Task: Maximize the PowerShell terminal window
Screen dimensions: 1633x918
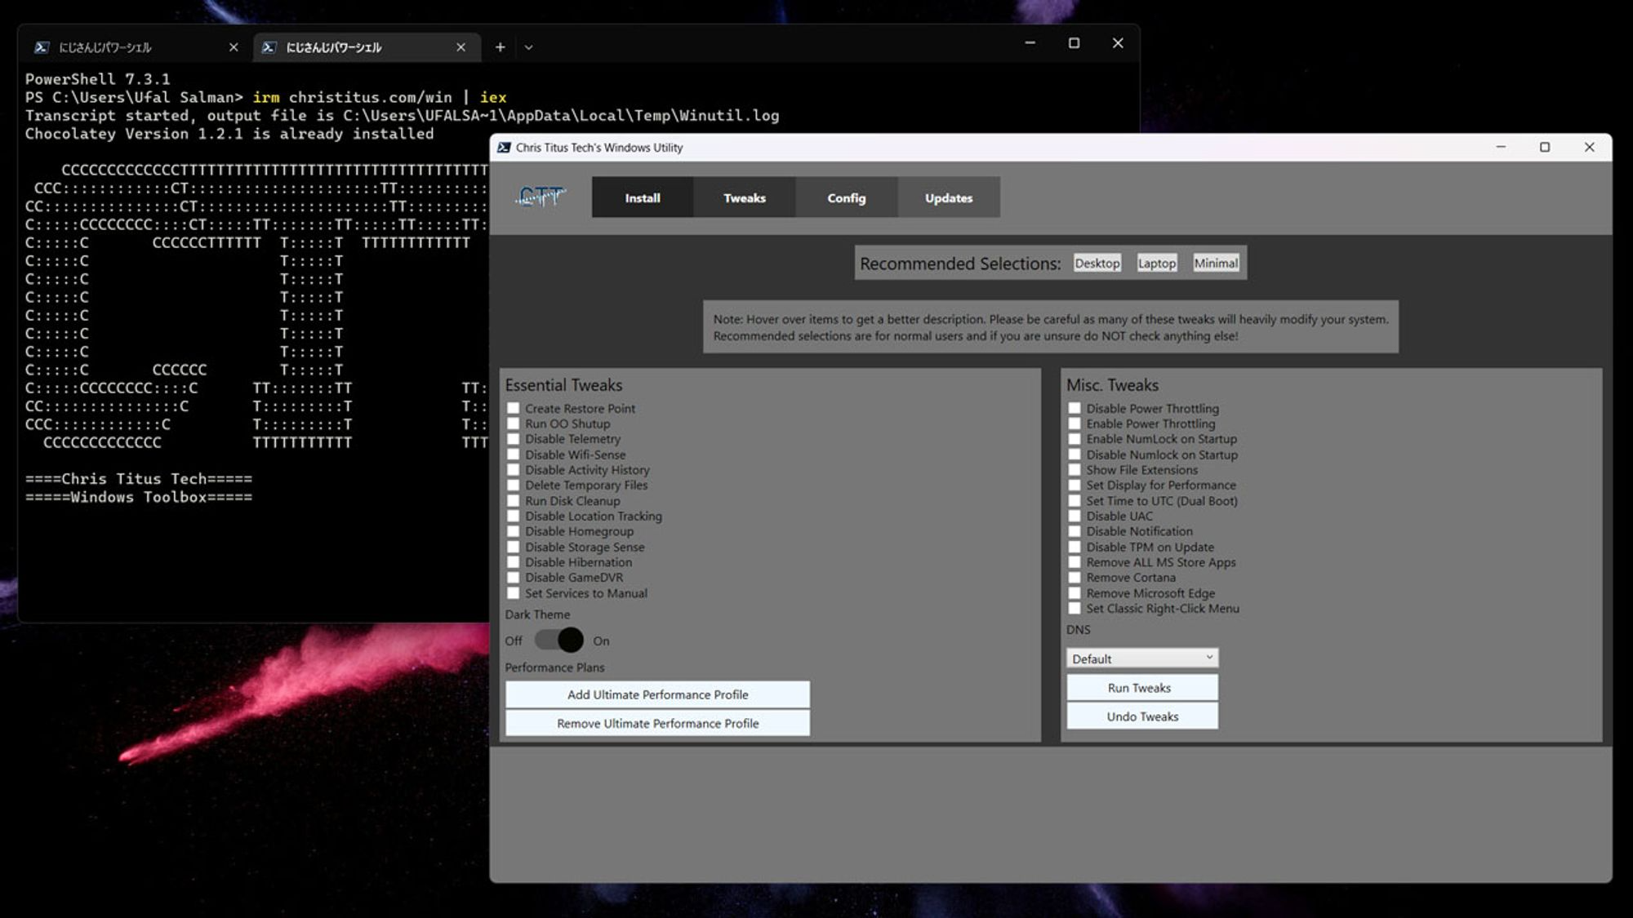Action: [x=1074, y=43]
